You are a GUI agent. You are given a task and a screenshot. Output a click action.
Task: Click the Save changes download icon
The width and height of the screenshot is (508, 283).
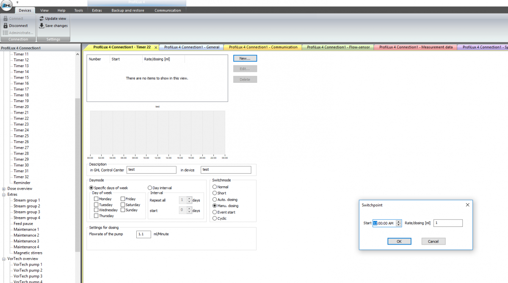pos(41,26)
